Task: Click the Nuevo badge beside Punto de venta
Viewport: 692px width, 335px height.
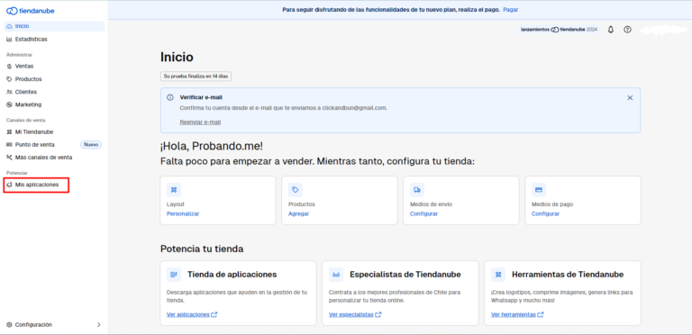Action: 91,145
